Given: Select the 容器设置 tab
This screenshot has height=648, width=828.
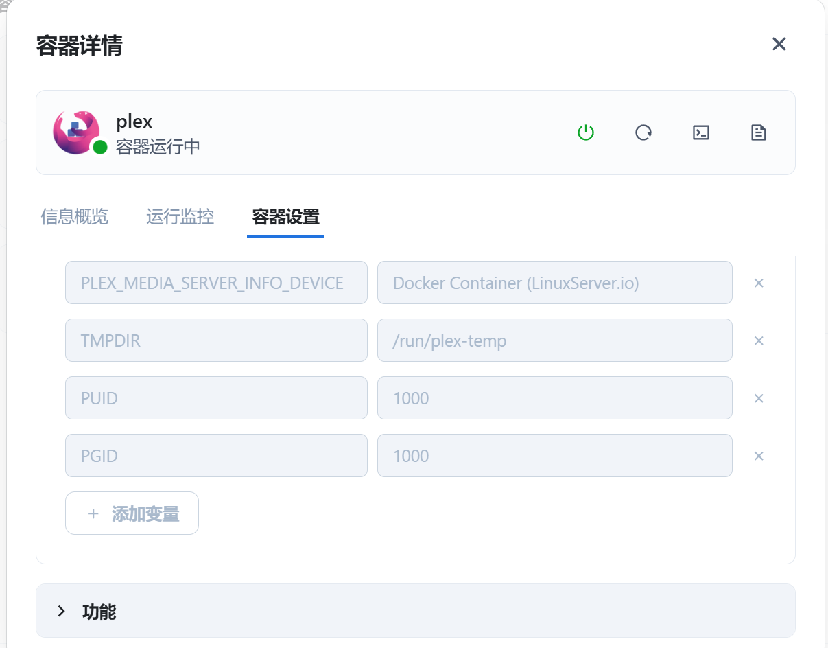Looking at the screenshot, I should [x=285, y=218].
